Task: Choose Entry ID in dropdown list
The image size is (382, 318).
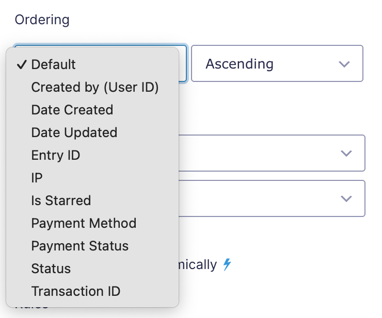Action: coord(92,155)
